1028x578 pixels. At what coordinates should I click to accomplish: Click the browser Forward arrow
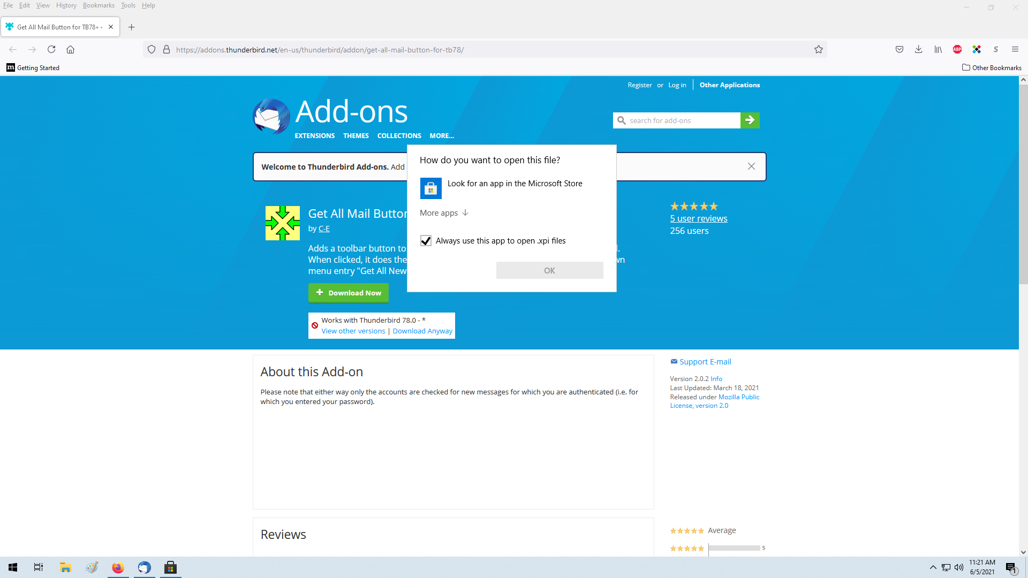32,49
